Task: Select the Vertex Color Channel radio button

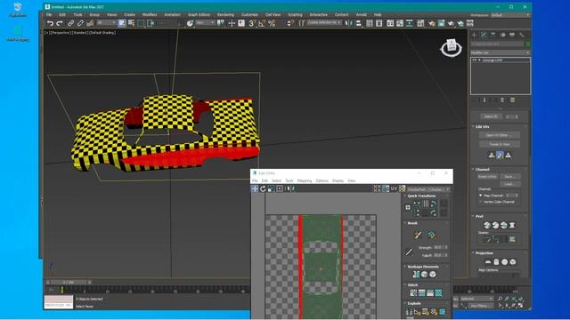Action: 481,202
